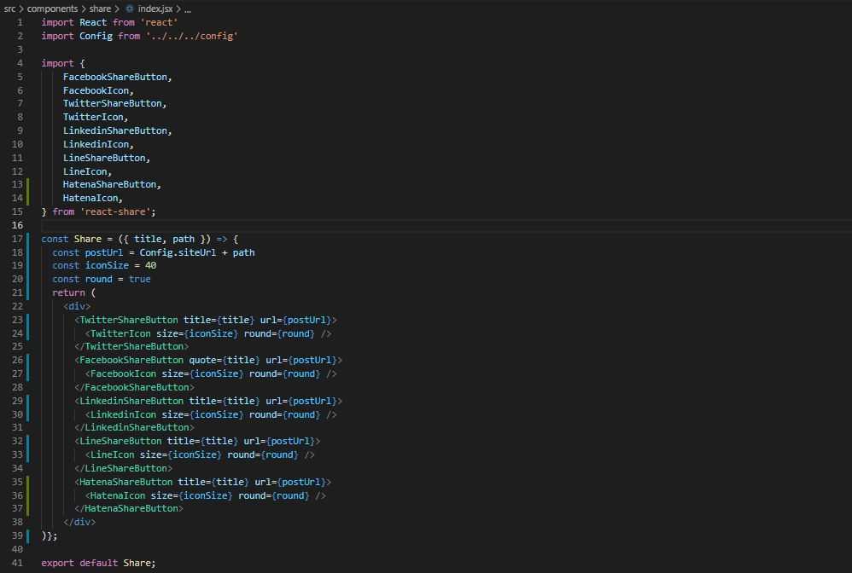Click the React file icon in breadcrumb
The height and width of the screenshot is (573, 852).
click(129, 9)
